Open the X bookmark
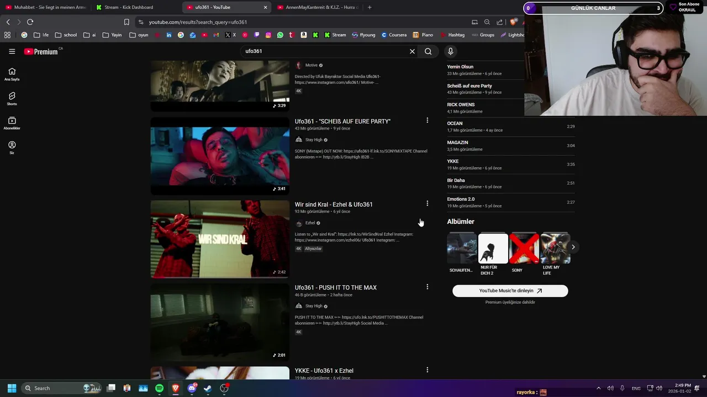Image resolution: width=707 pixels, height=397 pixels. pyautogui.click(x=230, y=35)
